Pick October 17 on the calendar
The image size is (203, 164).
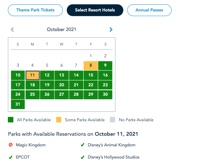(x=18, y=85)
